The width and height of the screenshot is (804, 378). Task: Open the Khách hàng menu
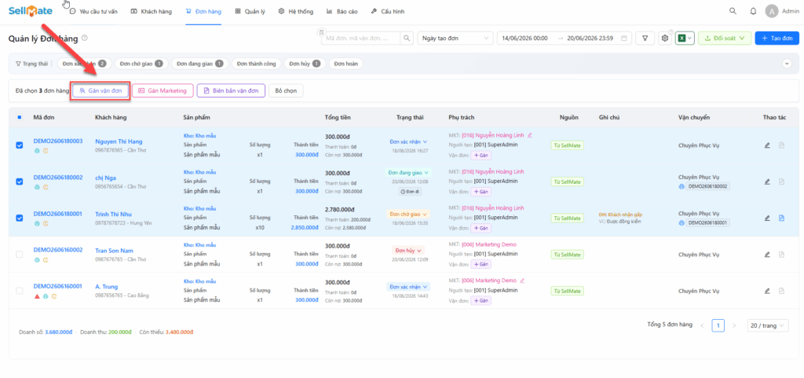tap(152, 11)
